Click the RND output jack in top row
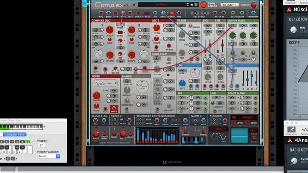308x173 pixels. 179,13
